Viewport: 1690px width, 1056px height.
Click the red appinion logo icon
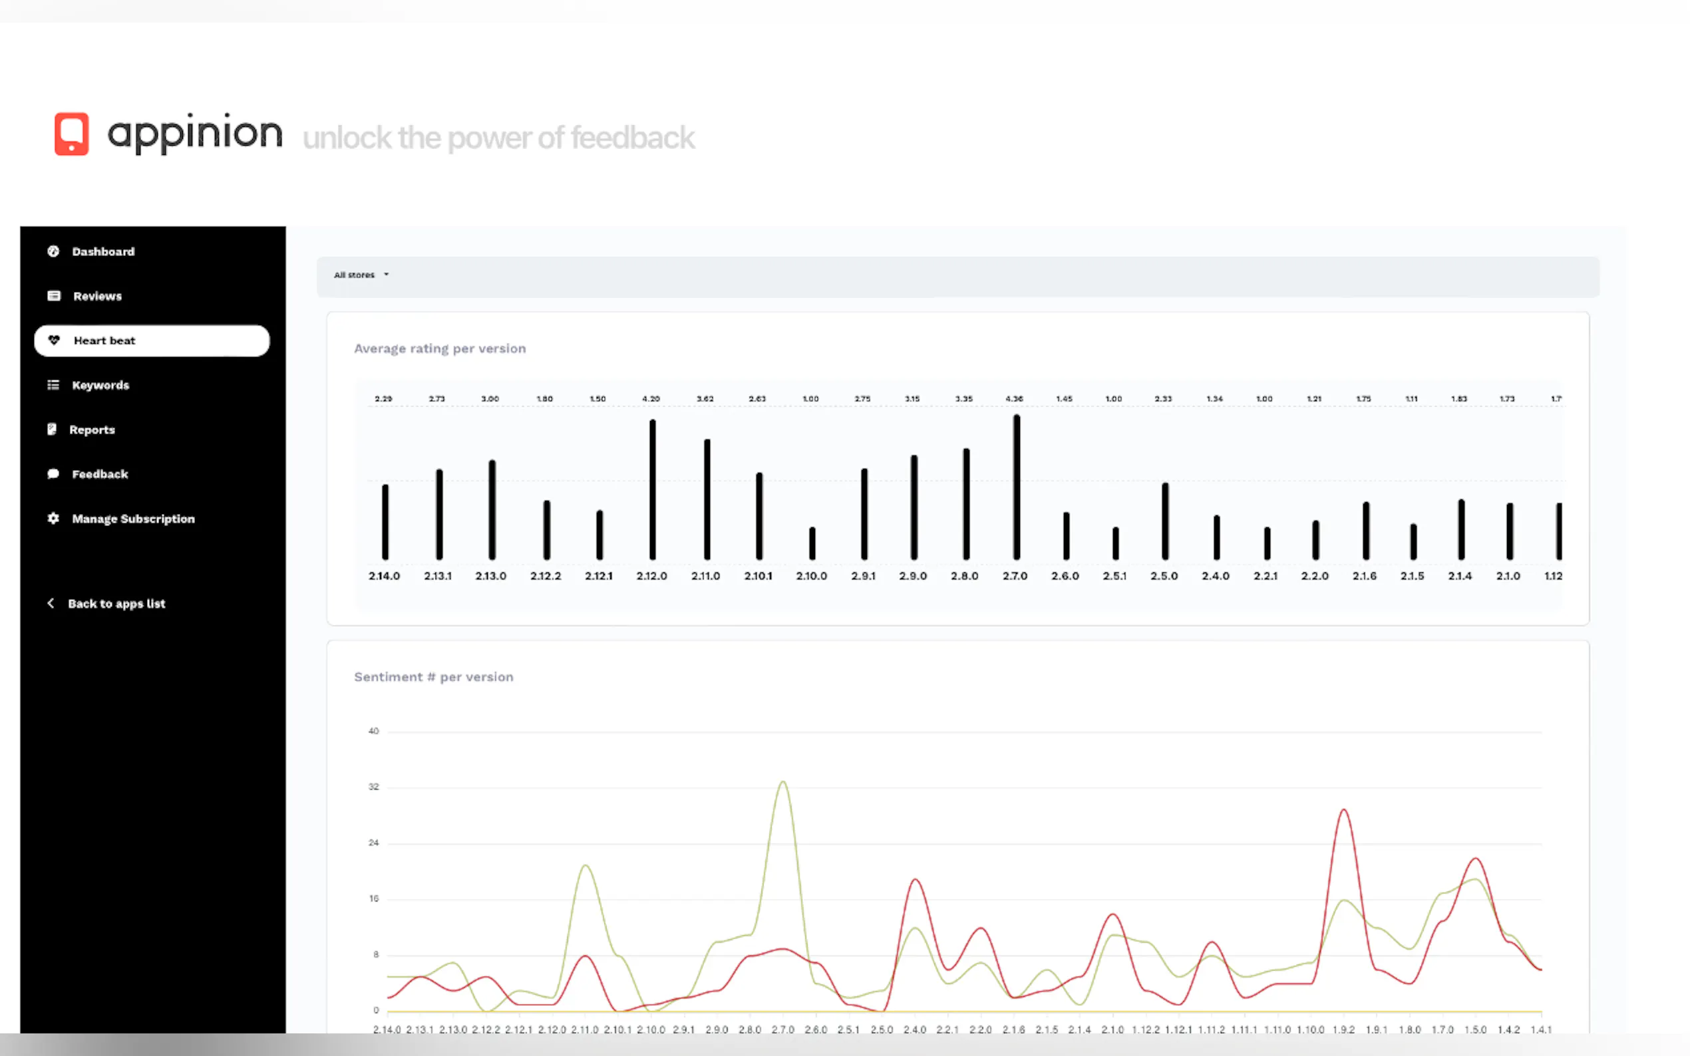click(71, 134)
